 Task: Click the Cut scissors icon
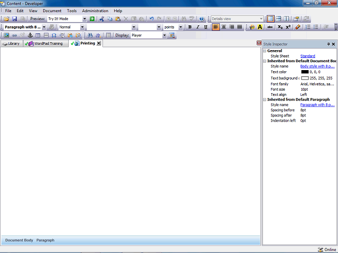(102, 19)
